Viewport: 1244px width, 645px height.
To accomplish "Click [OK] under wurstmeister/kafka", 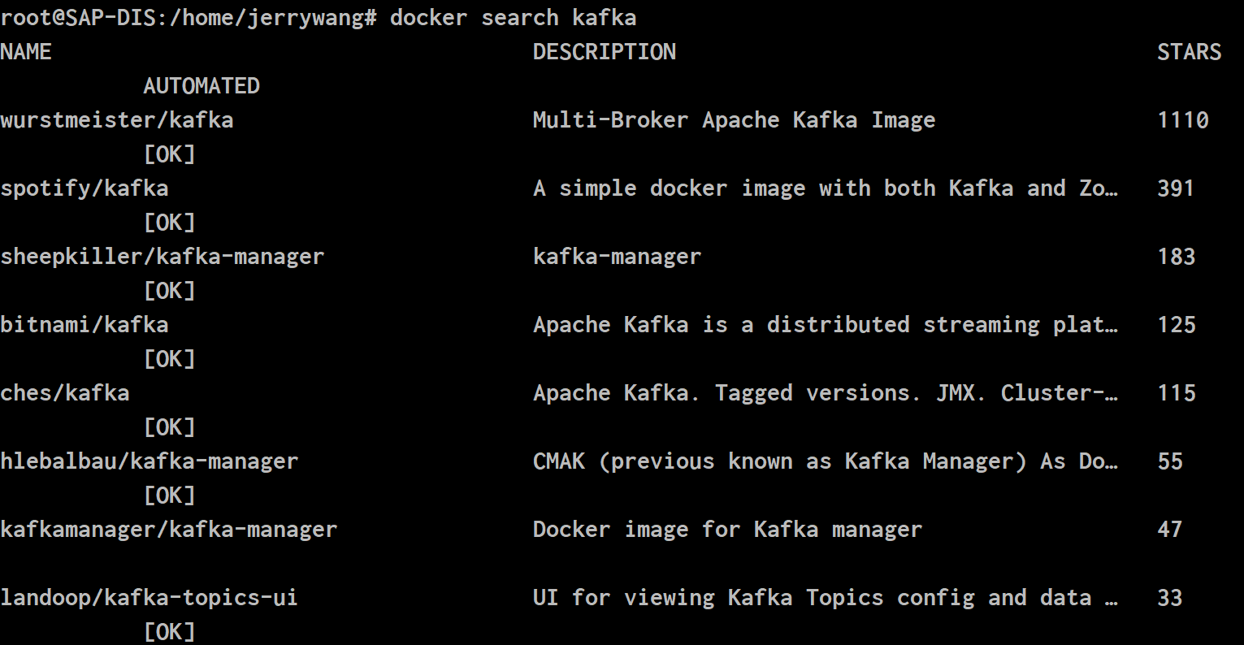I will 169,154.
